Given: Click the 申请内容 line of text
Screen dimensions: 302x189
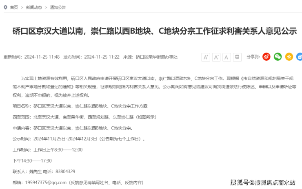Looking at the screenshot, I should (73, 128).
